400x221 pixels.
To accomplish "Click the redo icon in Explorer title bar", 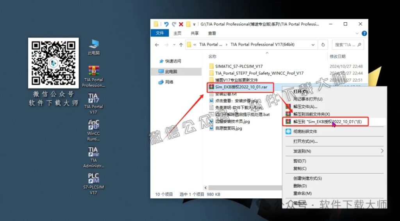I will coord(174,24).
